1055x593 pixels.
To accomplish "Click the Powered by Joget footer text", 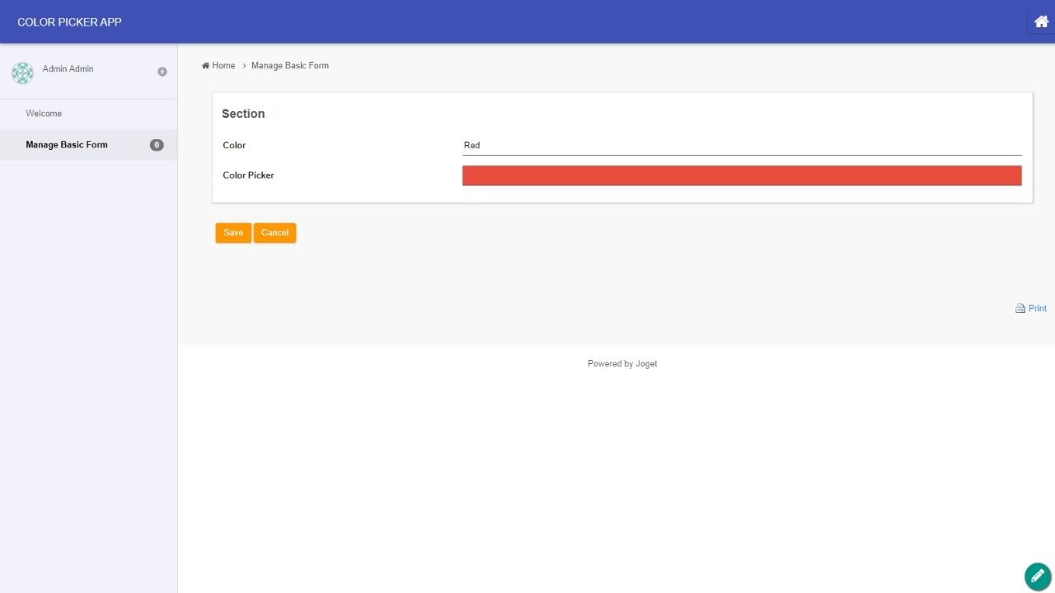I will point(622,364).
